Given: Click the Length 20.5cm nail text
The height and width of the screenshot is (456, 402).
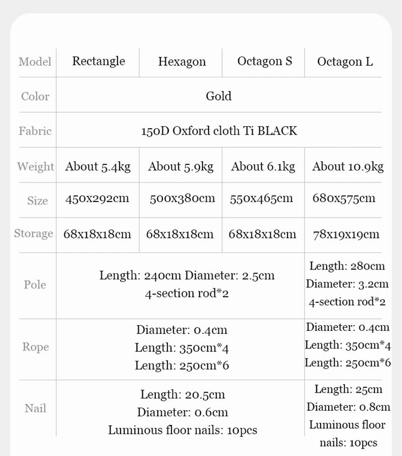Looking at the screenshot, I should point(182,395).
